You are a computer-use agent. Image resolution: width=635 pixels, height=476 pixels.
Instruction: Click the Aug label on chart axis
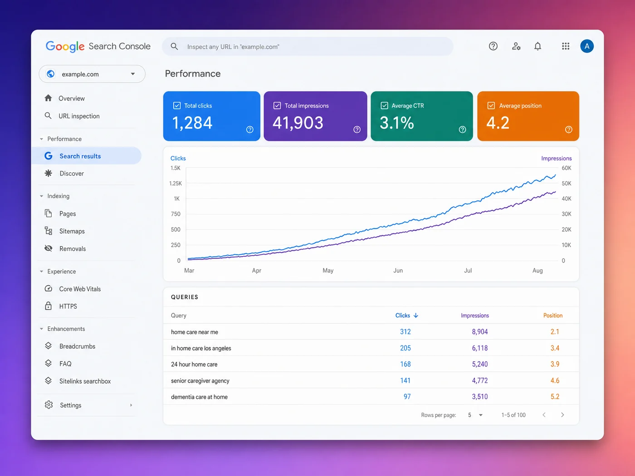click(537, 271)
